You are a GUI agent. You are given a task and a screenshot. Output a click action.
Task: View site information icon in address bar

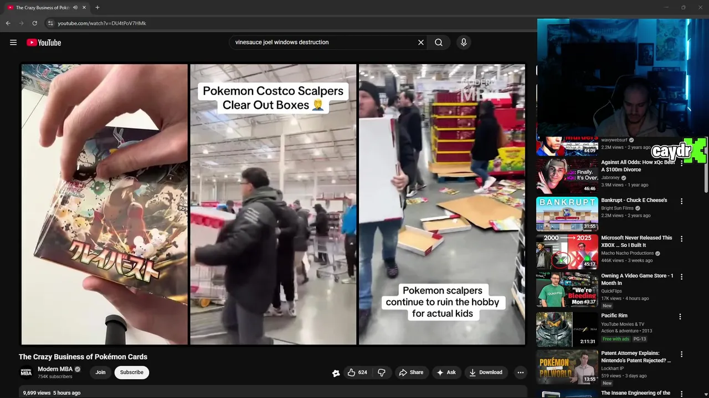click(x=50, y=23)
